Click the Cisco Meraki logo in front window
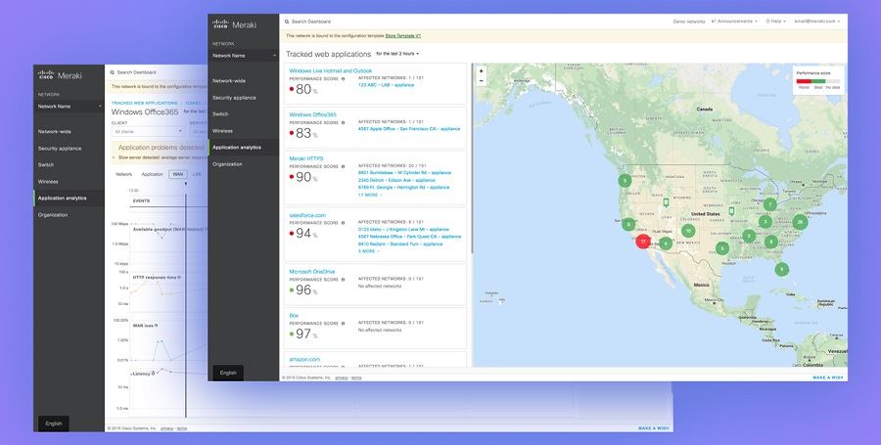The height and width of the screenshot is (445, 881). [x=234, y=24]
